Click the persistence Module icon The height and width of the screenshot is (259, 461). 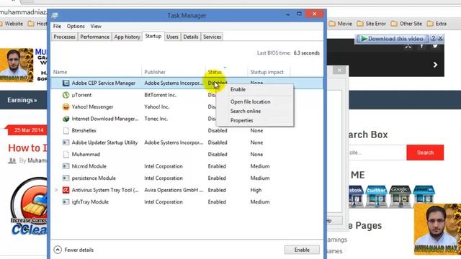click(x=66, y=178)
